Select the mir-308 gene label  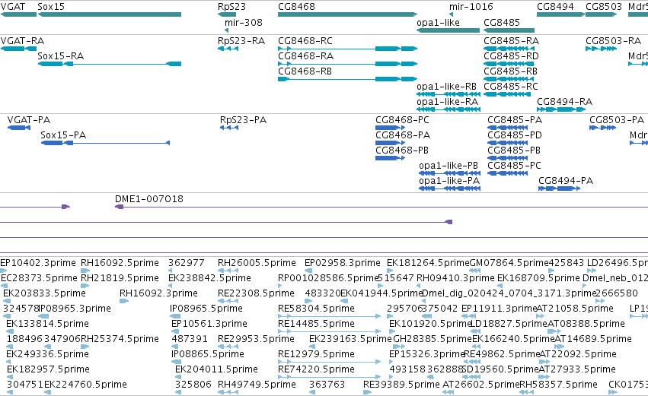(244, 23)
